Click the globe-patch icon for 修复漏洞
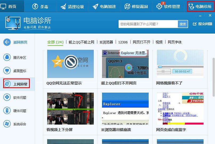This screenshot has height=144, width=215. 127,6
